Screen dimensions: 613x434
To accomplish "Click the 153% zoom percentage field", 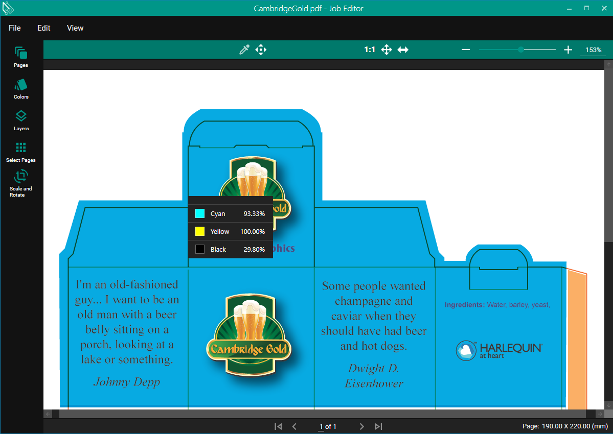I will 593,50.
